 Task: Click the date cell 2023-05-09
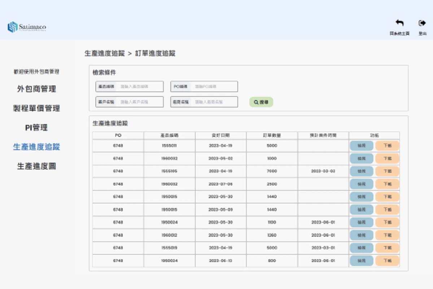pos(220,210)
